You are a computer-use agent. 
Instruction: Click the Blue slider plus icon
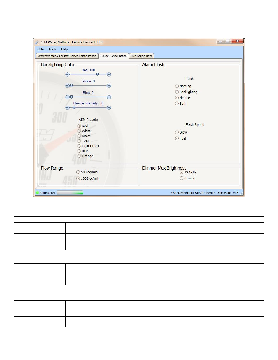coord(109,97)
